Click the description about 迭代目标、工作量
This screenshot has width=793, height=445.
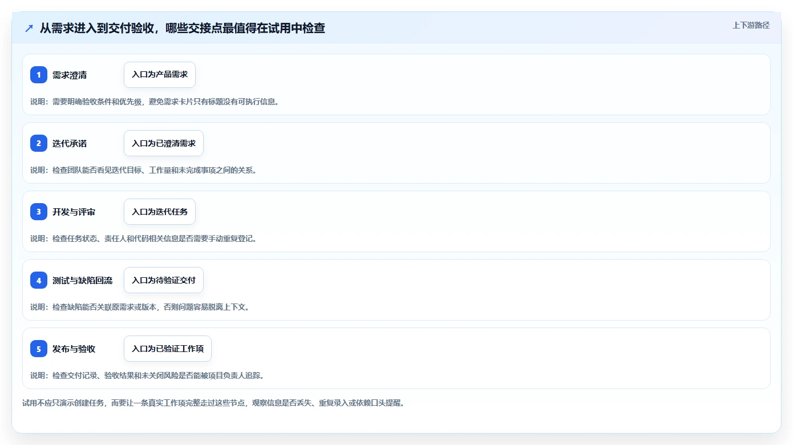[x=144, y=170]
